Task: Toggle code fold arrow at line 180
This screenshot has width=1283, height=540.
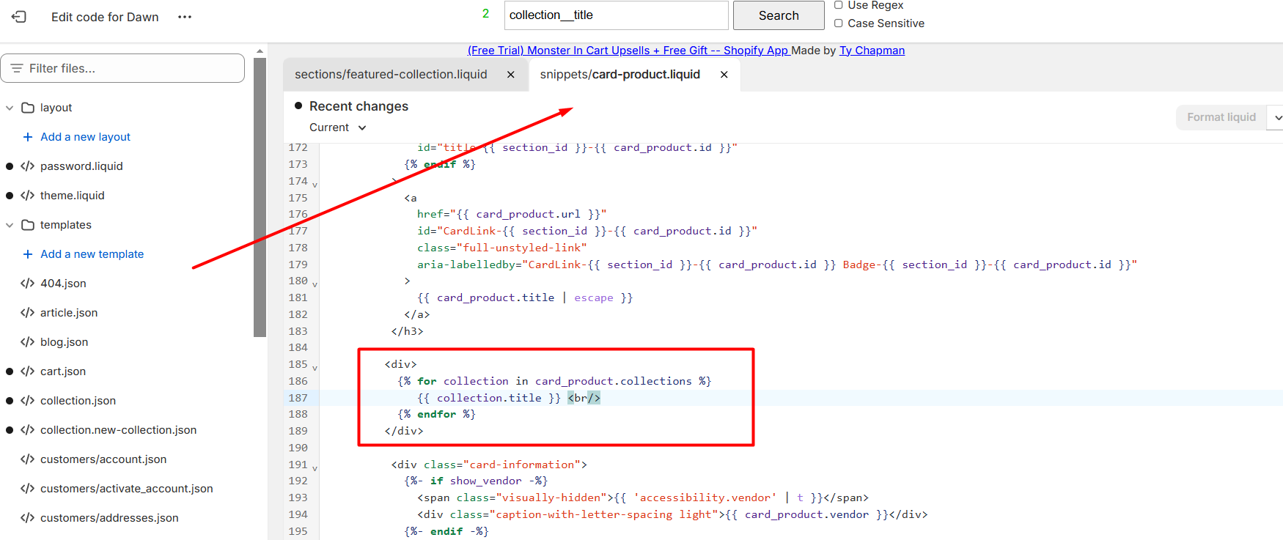Action: [315, 284]
